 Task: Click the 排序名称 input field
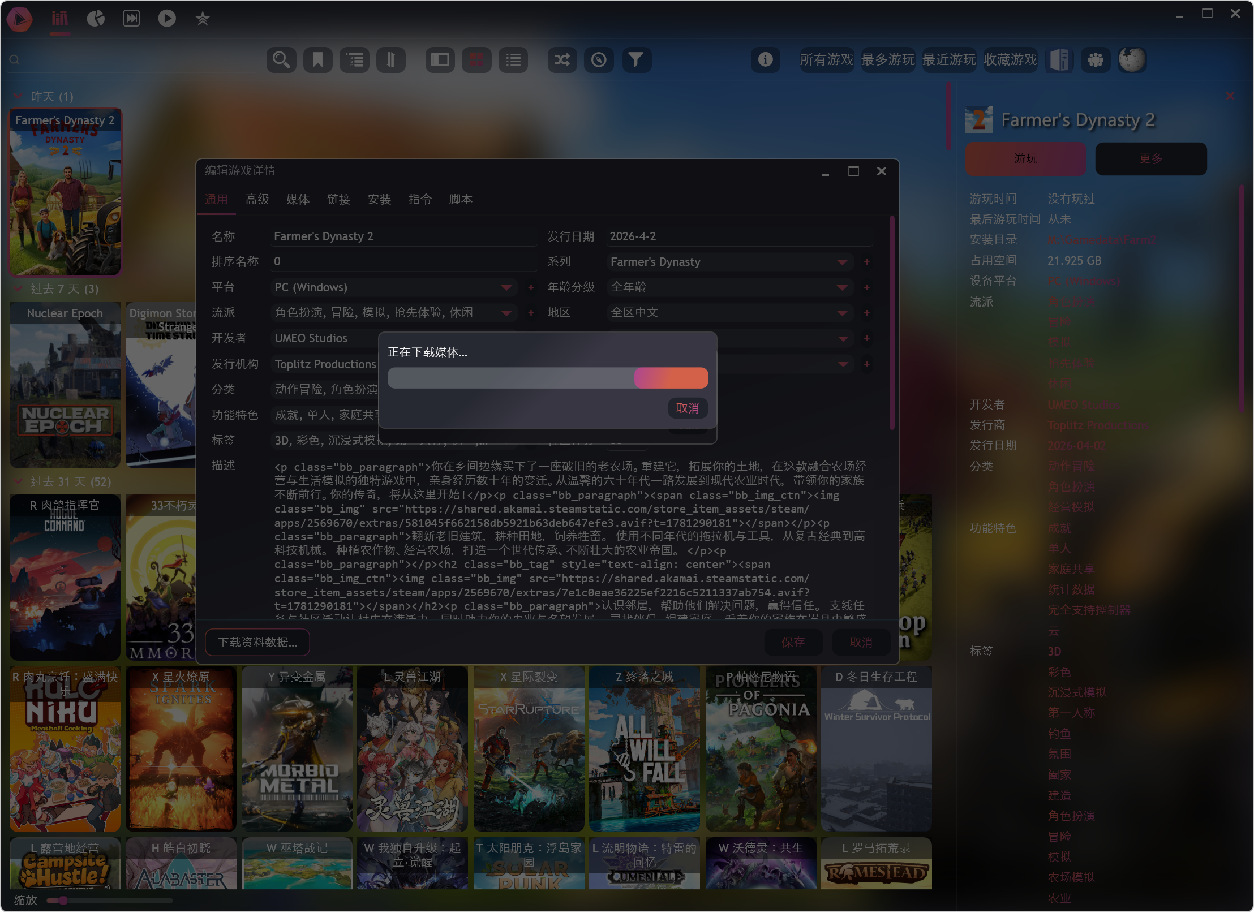(x=404, y=261)
